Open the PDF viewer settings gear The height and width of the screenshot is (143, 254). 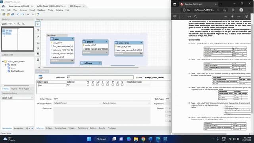pos(246,17)
